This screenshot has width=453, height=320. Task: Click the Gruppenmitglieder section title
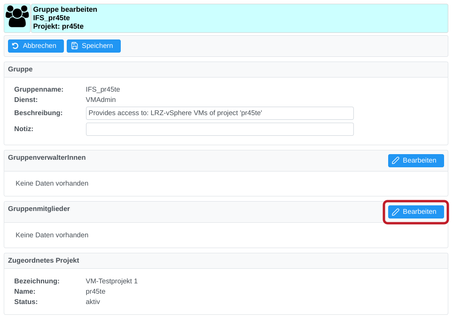(39, 209)
